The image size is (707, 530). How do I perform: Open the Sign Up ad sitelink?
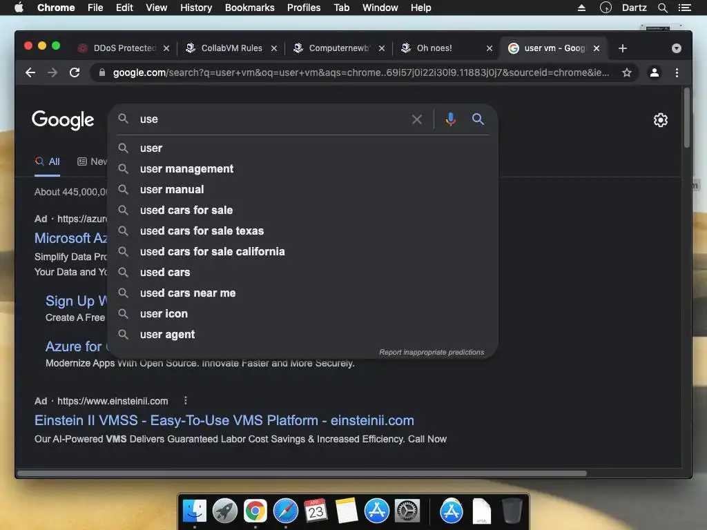pyautogui.click(x=76, y=301)
